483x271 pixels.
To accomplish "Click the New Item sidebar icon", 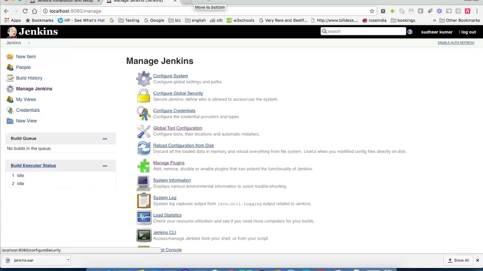I will click(x=10, y=57).
